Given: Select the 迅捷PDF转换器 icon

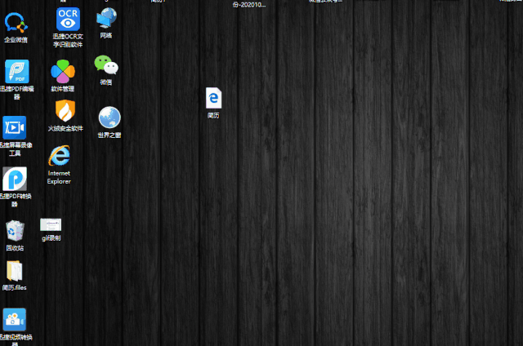Looking at the screenshot, I should (15, 179).
